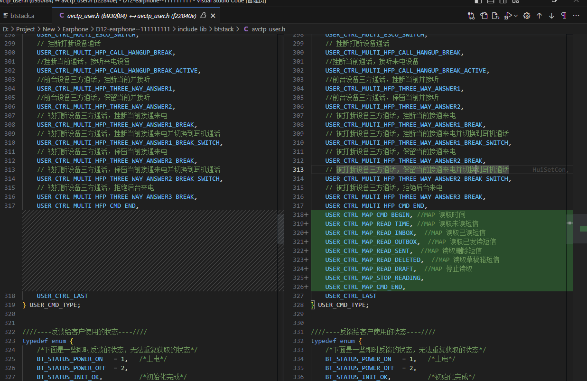The width and height of the screenshot is (587, 381).
Task: Click USER_CTRL_LAST on line 327
Action: (x=351, y=296)
